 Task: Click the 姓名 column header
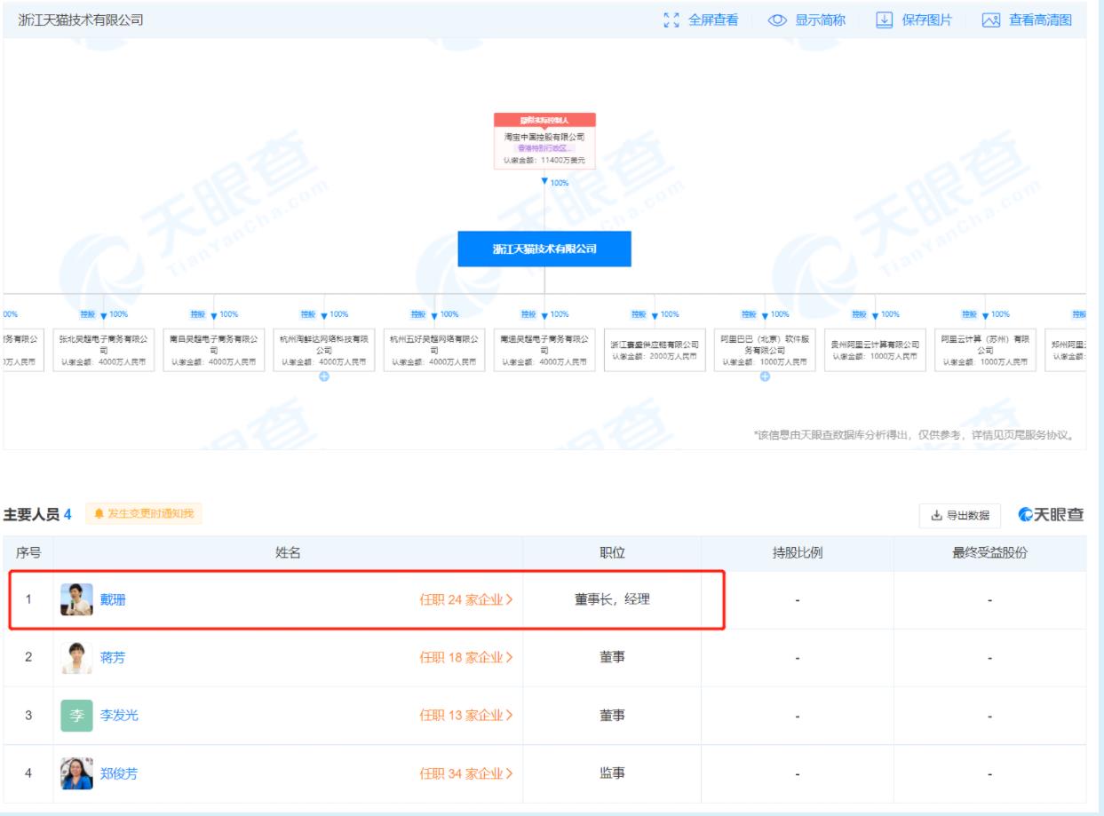point(289,553)
